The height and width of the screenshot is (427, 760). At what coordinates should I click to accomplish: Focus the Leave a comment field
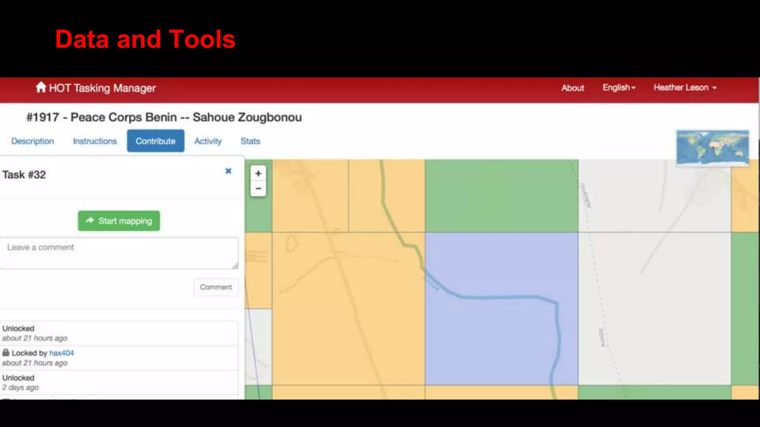[119, 253]
